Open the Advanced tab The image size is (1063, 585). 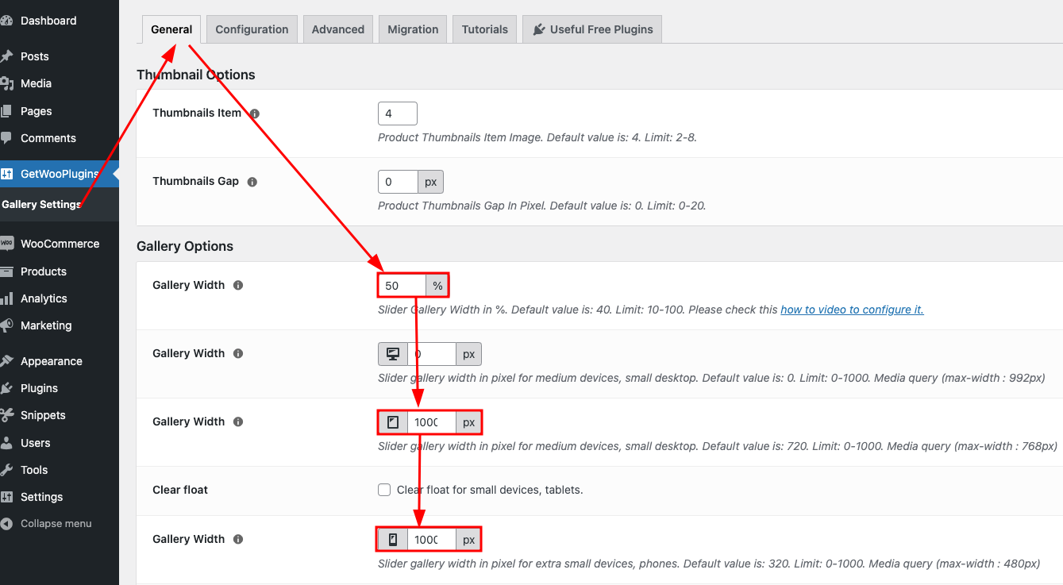tap(338, 29)
